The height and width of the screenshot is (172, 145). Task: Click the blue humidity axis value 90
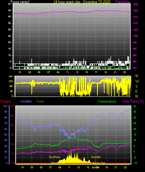[x=6, y=112]
